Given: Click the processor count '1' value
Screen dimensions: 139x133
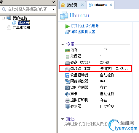Looking at the screenshot, I should [x=101, y=56].
